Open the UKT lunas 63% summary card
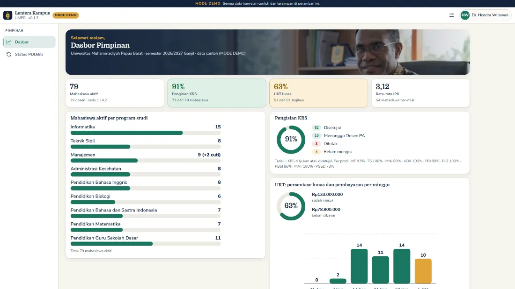The image size is (515, 289). coord(318,93)
